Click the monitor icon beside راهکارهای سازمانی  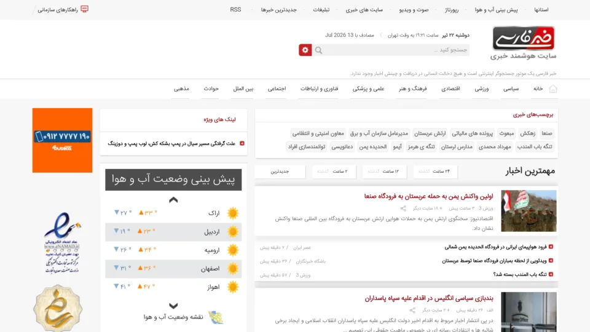(85, 9)
